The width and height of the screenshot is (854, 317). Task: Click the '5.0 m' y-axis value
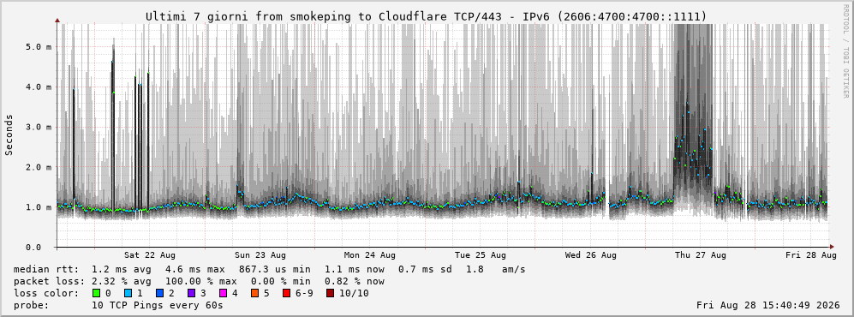[x=39, y=47]
